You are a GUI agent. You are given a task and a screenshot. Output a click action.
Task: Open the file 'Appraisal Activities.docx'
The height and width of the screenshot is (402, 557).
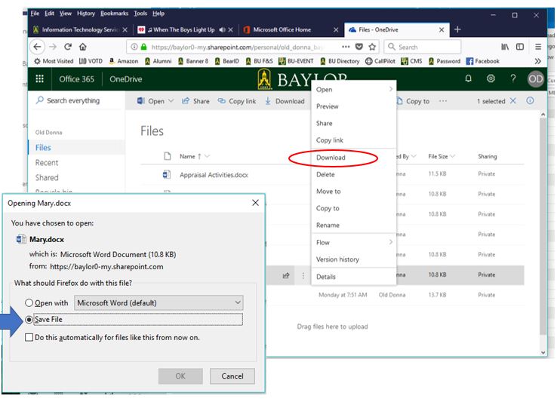(x=214, y=175)
